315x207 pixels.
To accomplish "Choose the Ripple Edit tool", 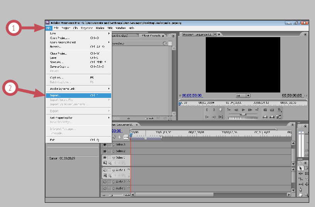I will coord(301,173).
